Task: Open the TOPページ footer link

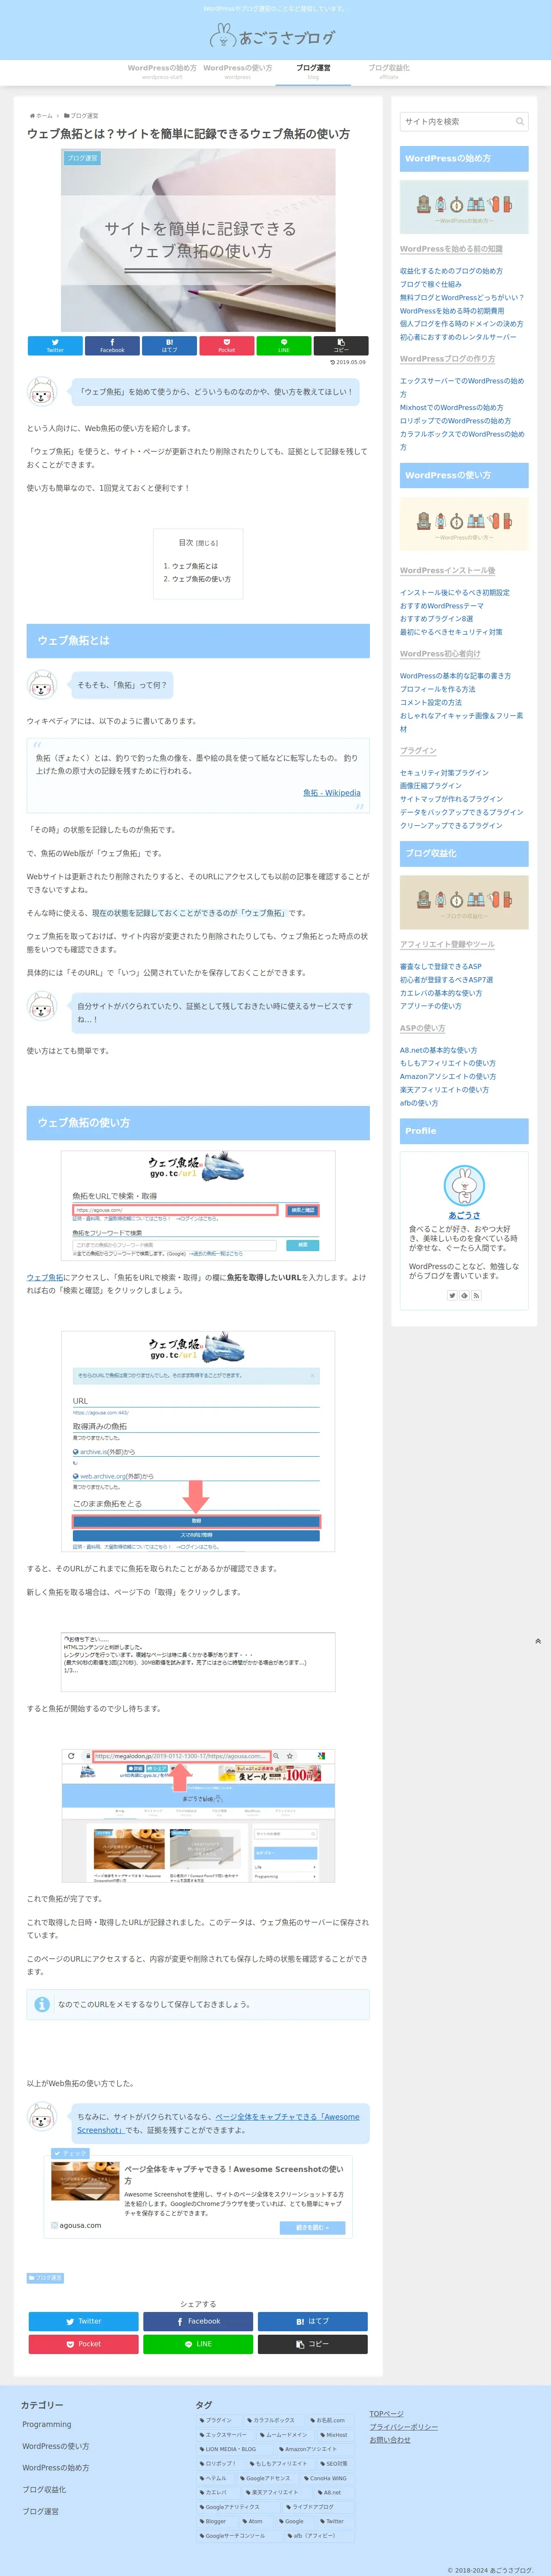Action: coord(387,2414)
